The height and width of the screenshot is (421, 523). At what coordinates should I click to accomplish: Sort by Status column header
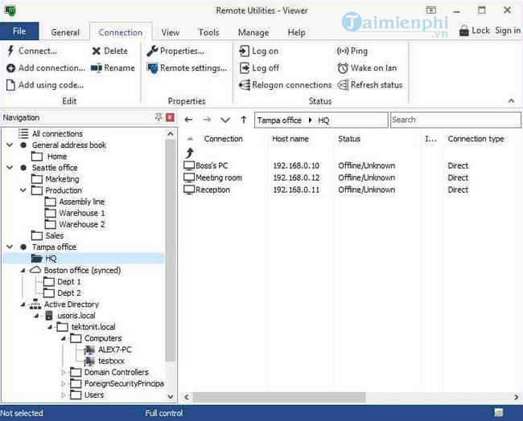pyautogui.click(x=349, y=139)
